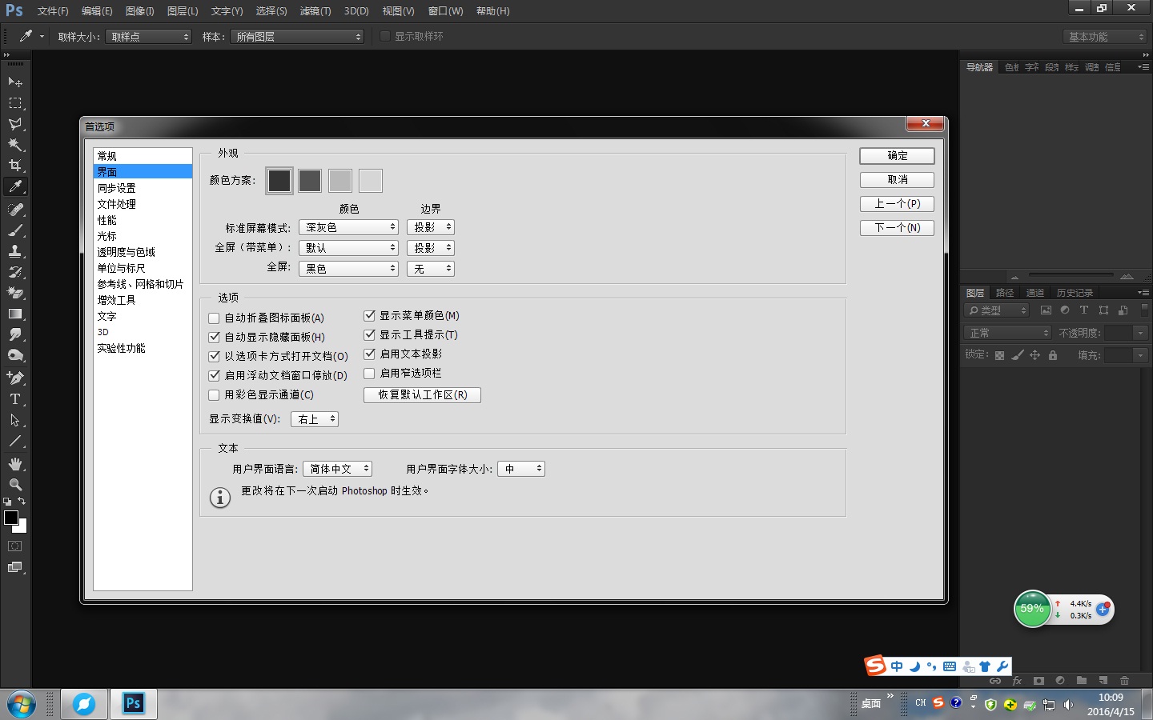Enable 用彩色显示通道 checkbox

(214, 395)
